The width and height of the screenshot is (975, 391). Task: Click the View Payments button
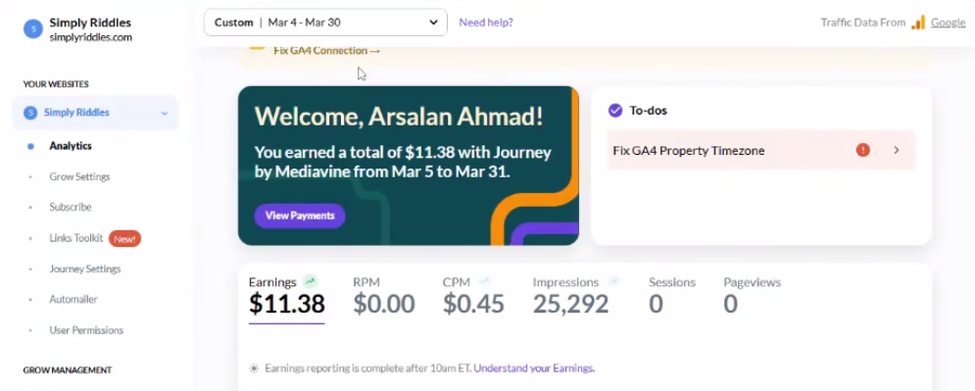(x=300, y=216)
